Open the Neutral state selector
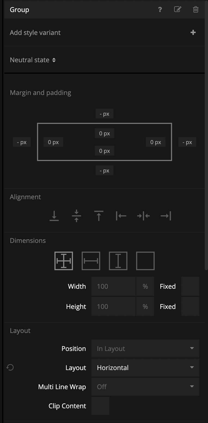This screenshot has height=423, width=208. tap(33, 60)
